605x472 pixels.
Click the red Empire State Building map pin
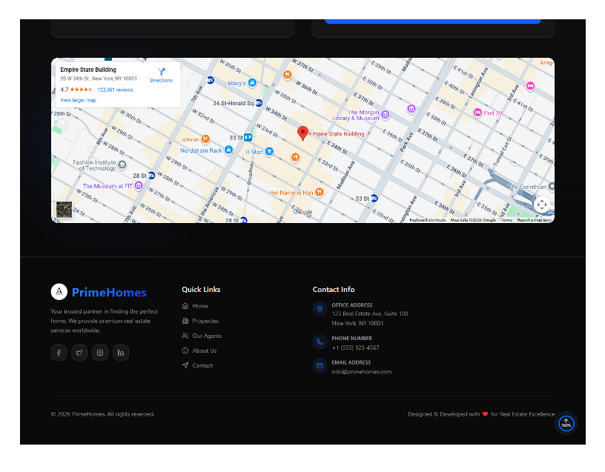click(x=303, y=133)
